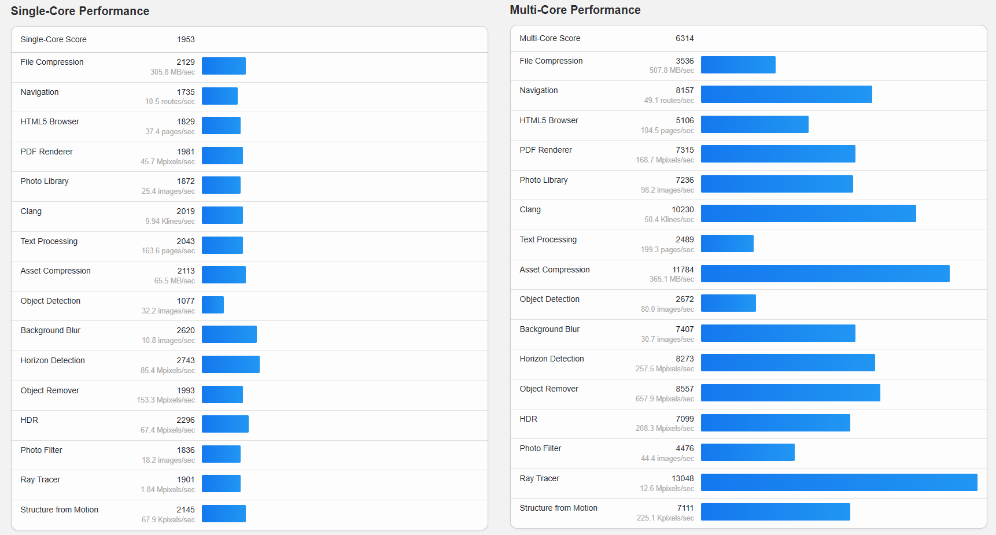Click the single-core Object Detection bar
Screen dimensions: 996x535
pyautogui.click(x=213, y=305)
